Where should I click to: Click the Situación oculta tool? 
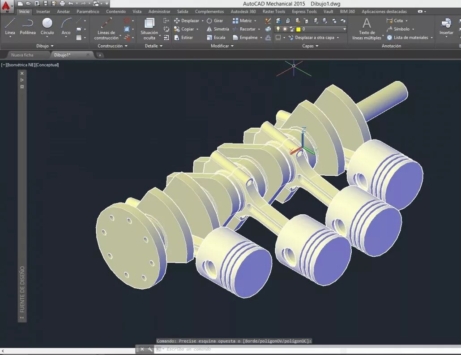pyautogui.click(x=149, y=29)
